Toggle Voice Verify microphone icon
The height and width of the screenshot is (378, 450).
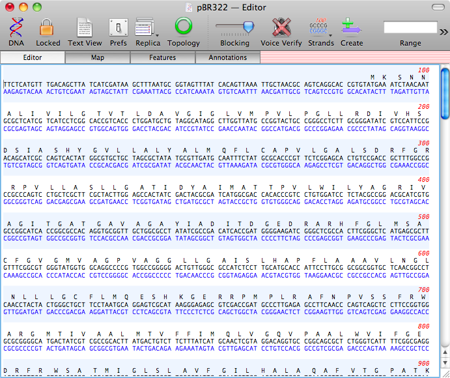pos(282,27)
